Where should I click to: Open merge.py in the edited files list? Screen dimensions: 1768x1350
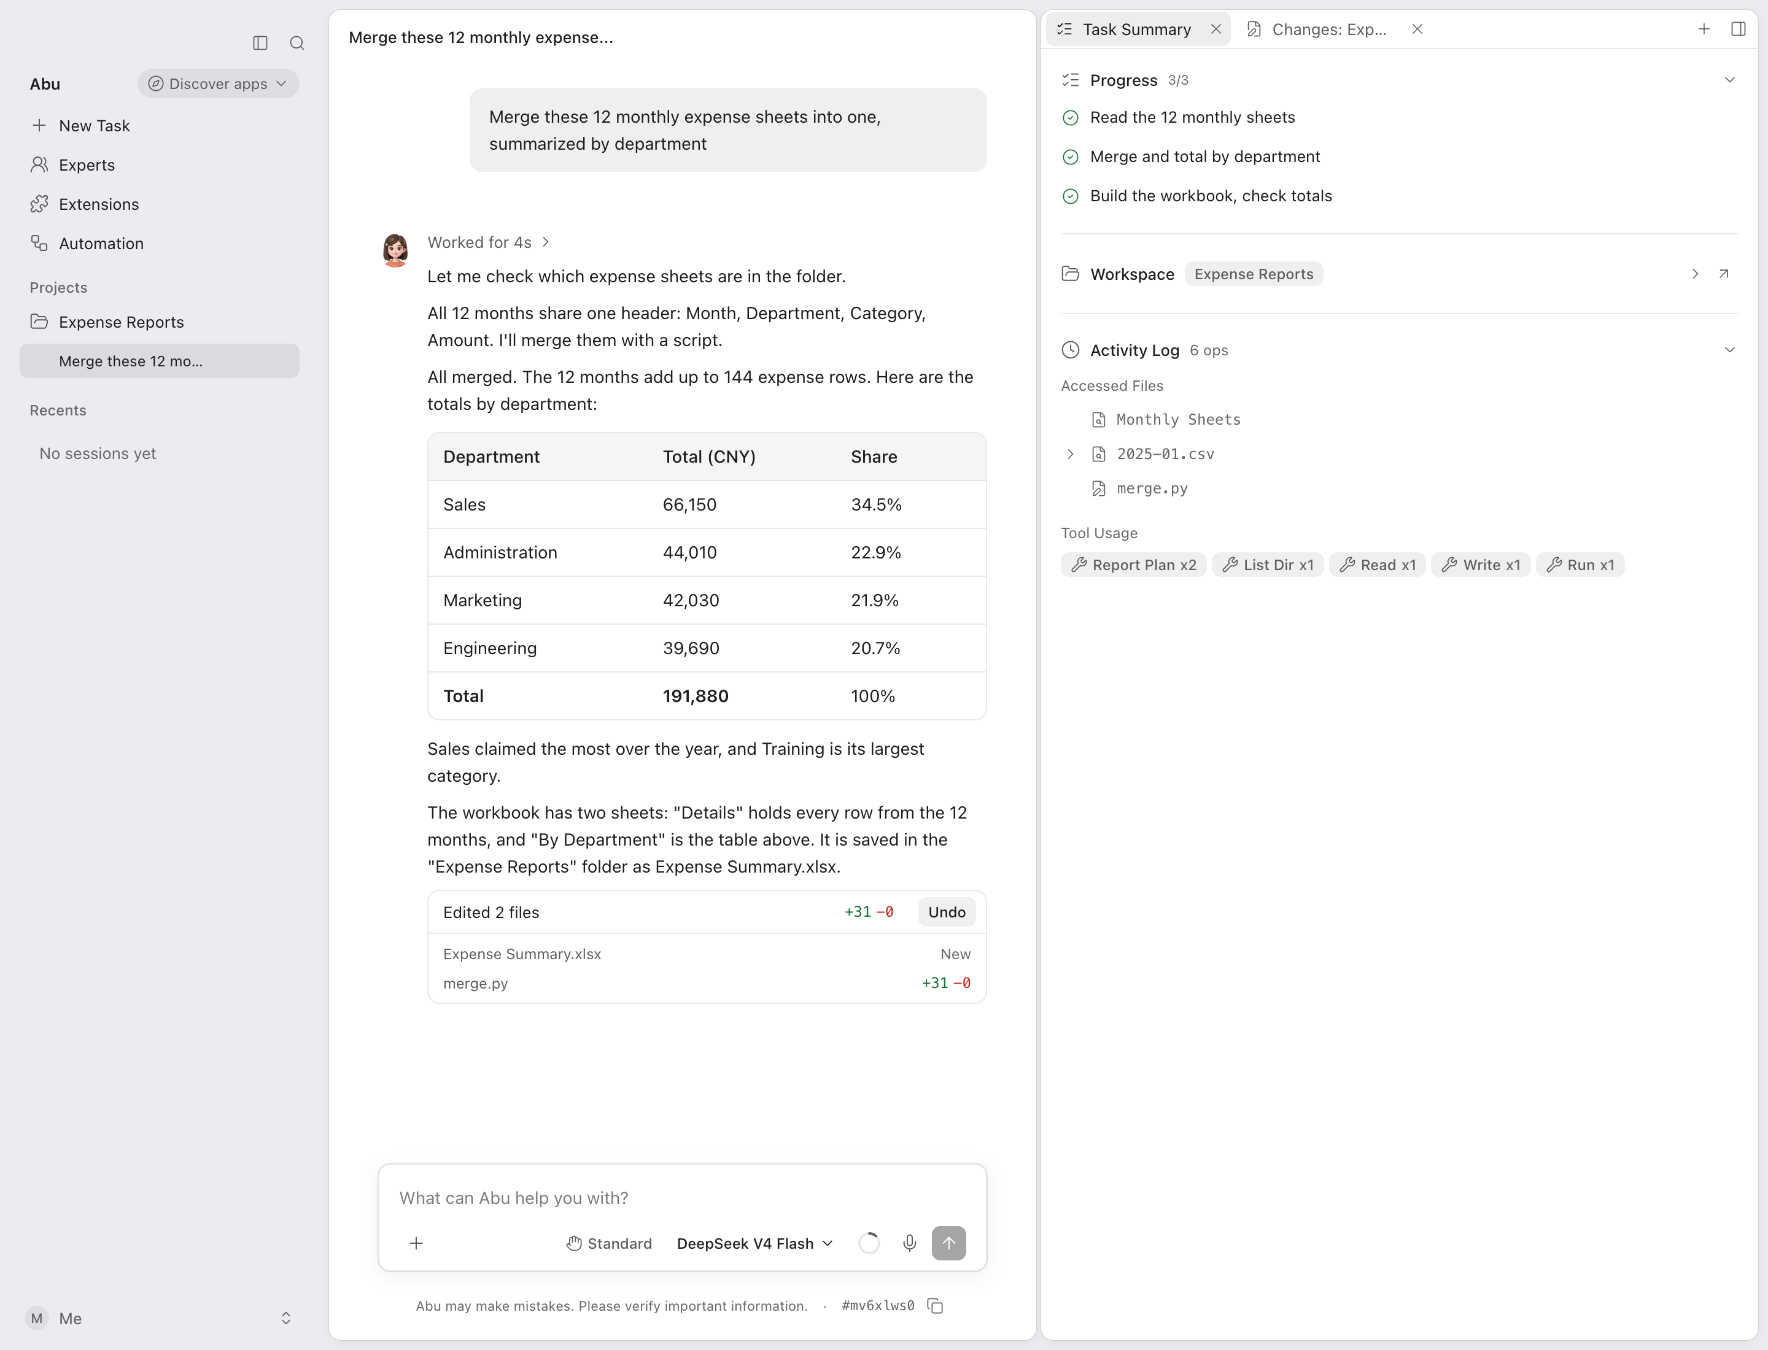707,983
